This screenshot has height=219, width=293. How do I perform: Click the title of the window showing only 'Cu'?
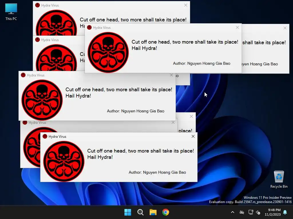pos(50,40)
